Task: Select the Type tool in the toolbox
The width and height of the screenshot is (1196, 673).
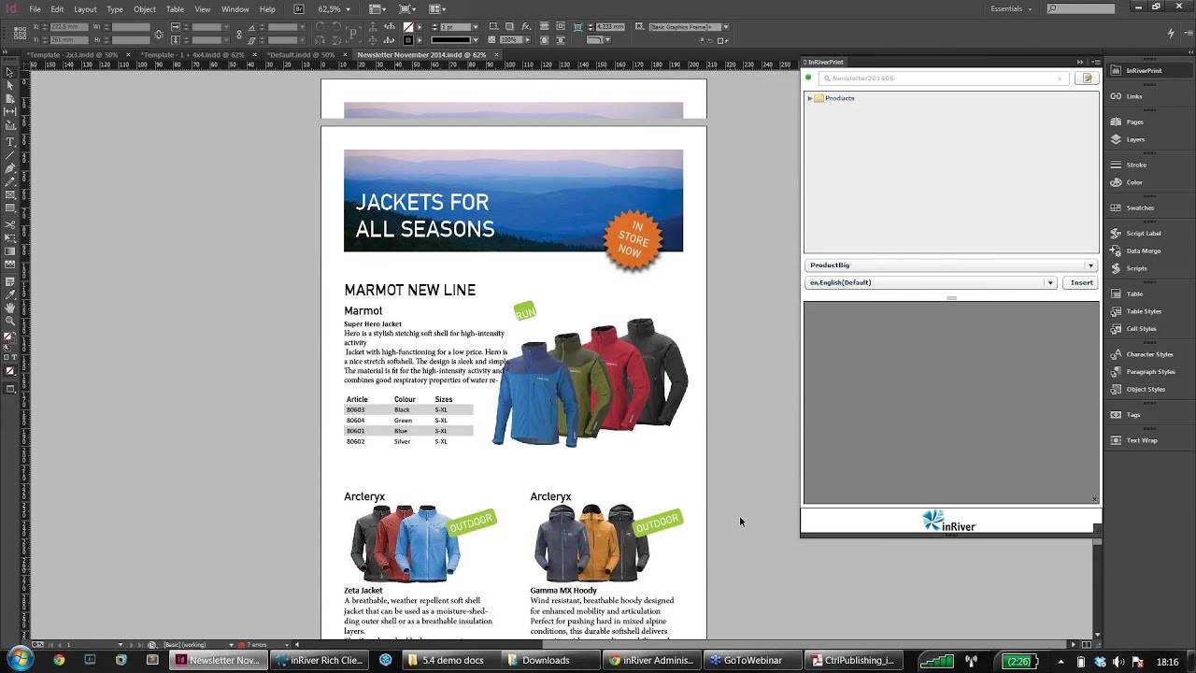Action: click(x=10, y=142)
